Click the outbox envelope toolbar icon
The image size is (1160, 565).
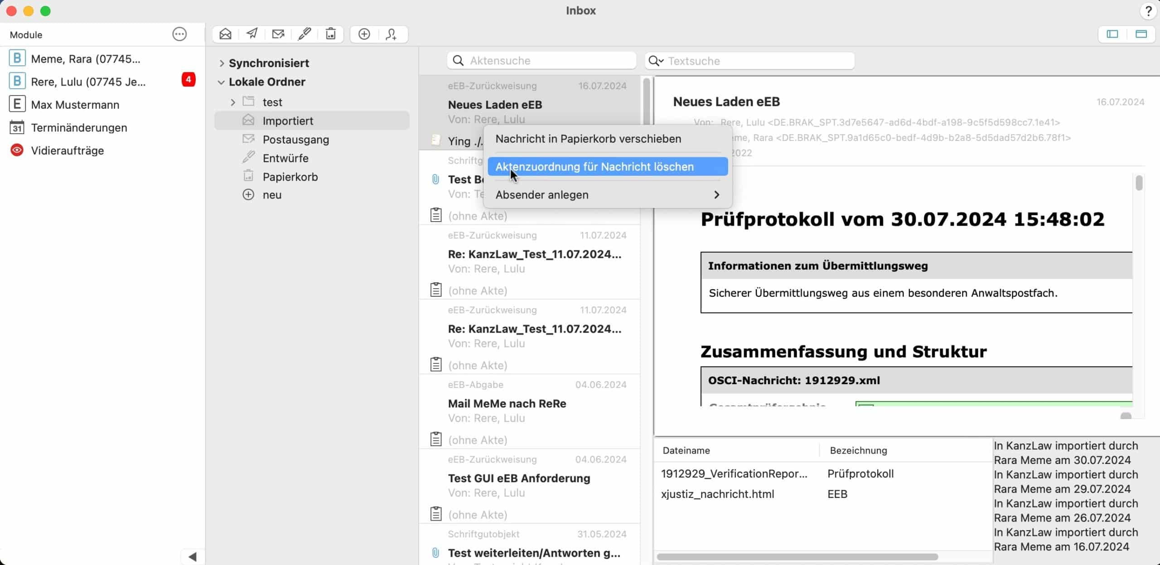pos(278,34)
